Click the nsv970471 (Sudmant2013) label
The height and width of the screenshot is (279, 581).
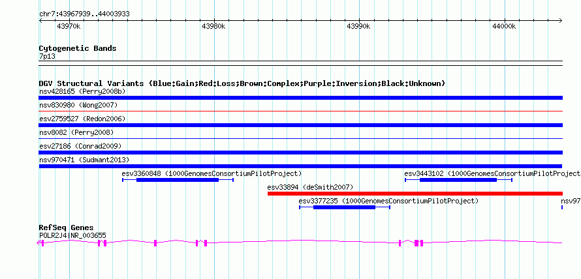click(84, 160)
